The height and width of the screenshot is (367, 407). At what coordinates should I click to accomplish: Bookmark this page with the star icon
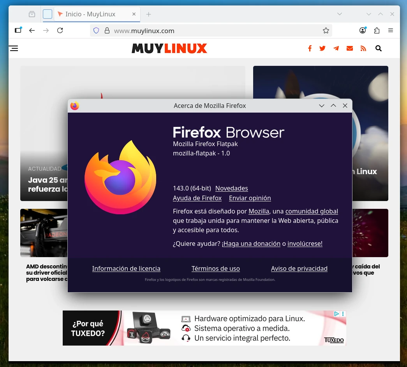(x=326, y=30)
